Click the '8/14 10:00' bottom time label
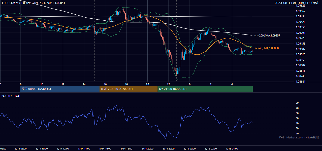Viewport: 322px width, 151px height. click(x=42, y=148)
